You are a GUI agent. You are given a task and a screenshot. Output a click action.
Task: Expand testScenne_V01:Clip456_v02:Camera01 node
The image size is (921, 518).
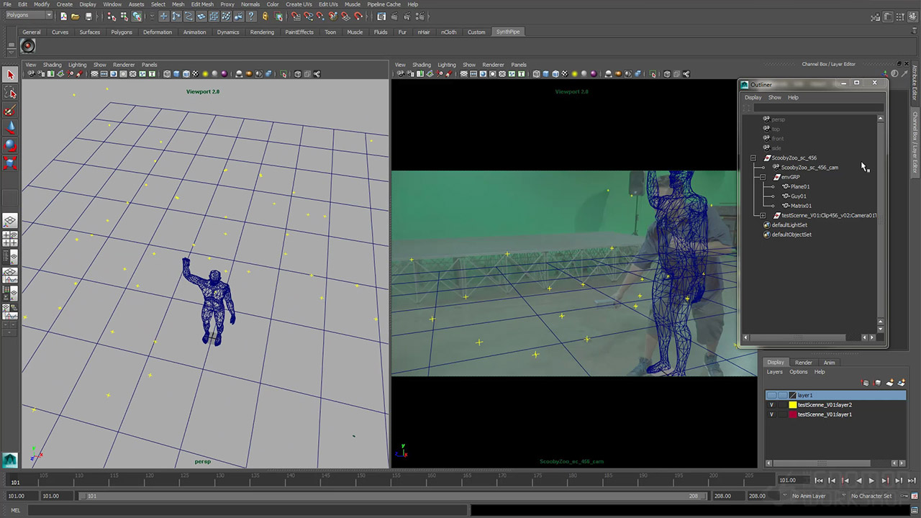pos(763,215)
